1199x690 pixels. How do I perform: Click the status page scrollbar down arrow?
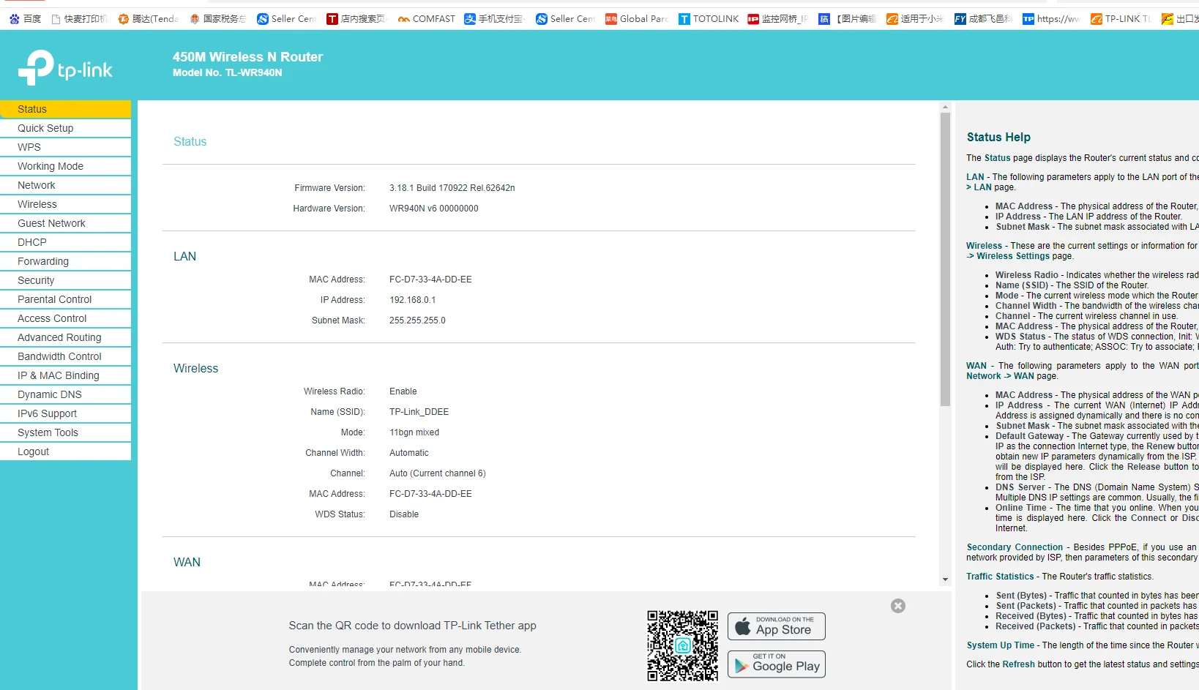(x=945, y=580)
